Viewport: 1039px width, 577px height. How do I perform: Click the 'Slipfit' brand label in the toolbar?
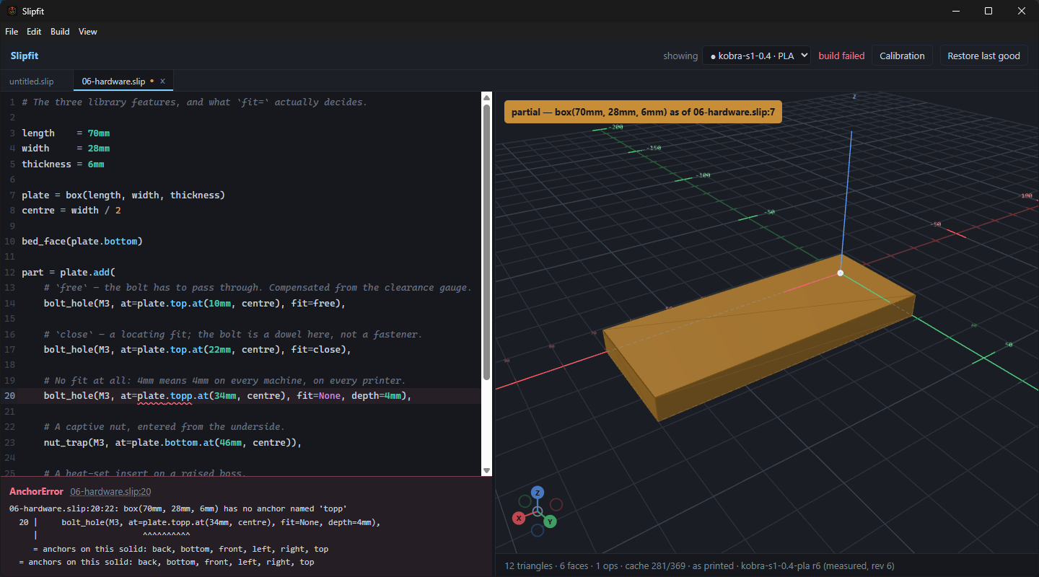coord(25,56)
